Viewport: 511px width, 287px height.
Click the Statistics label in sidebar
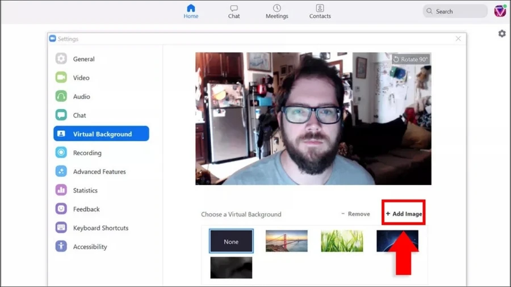(85, 191)
